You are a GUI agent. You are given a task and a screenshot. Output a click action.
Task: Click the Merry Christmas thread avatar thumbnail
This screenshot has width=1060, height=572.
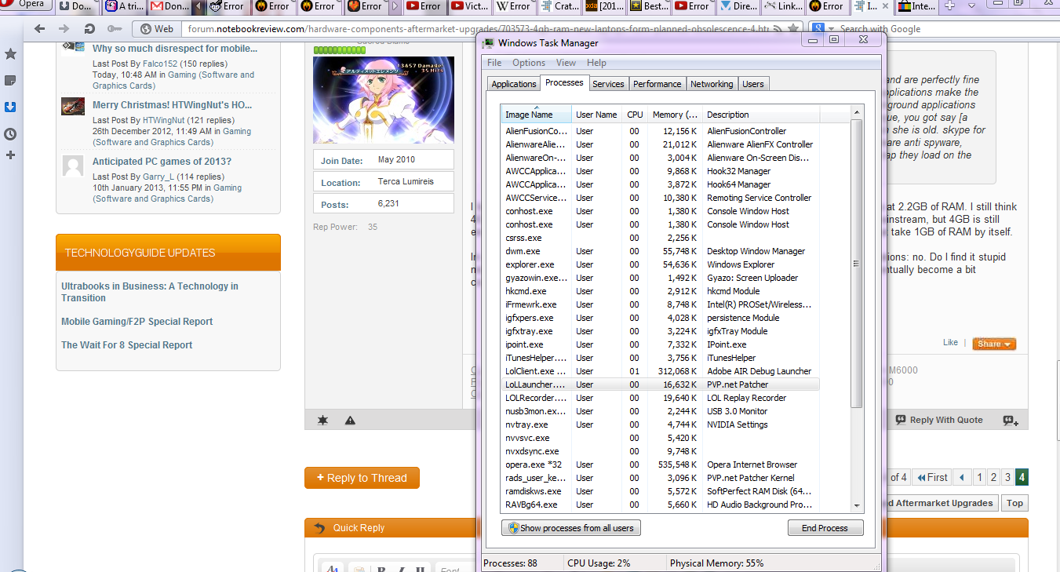(x=73, y=107)
